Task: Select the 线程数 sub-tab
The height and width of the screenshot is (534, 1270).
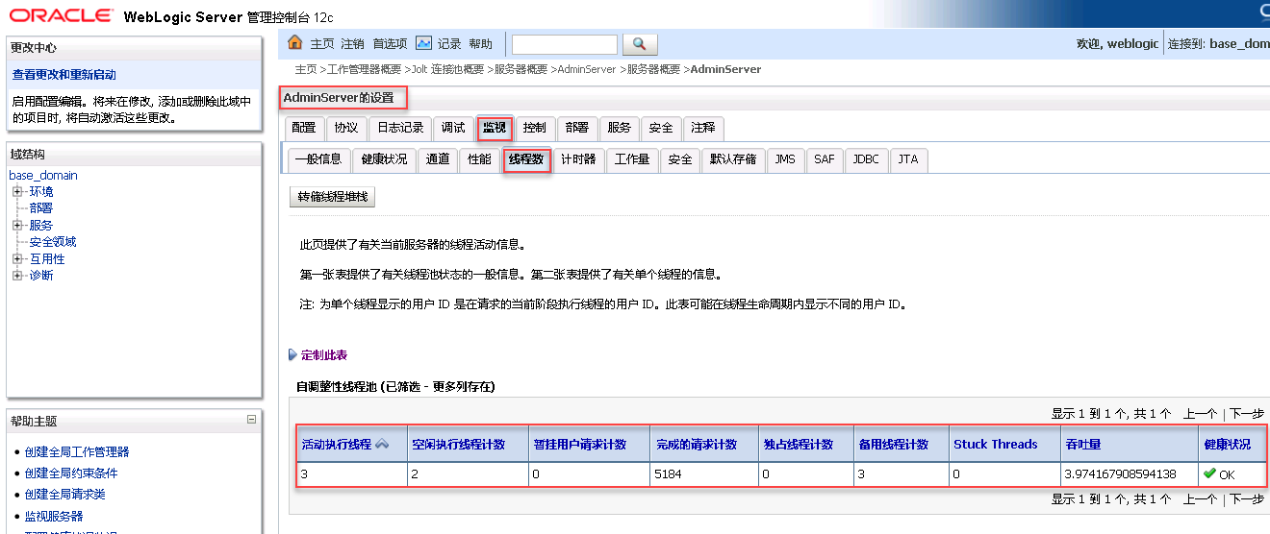Action: point(527,159)
